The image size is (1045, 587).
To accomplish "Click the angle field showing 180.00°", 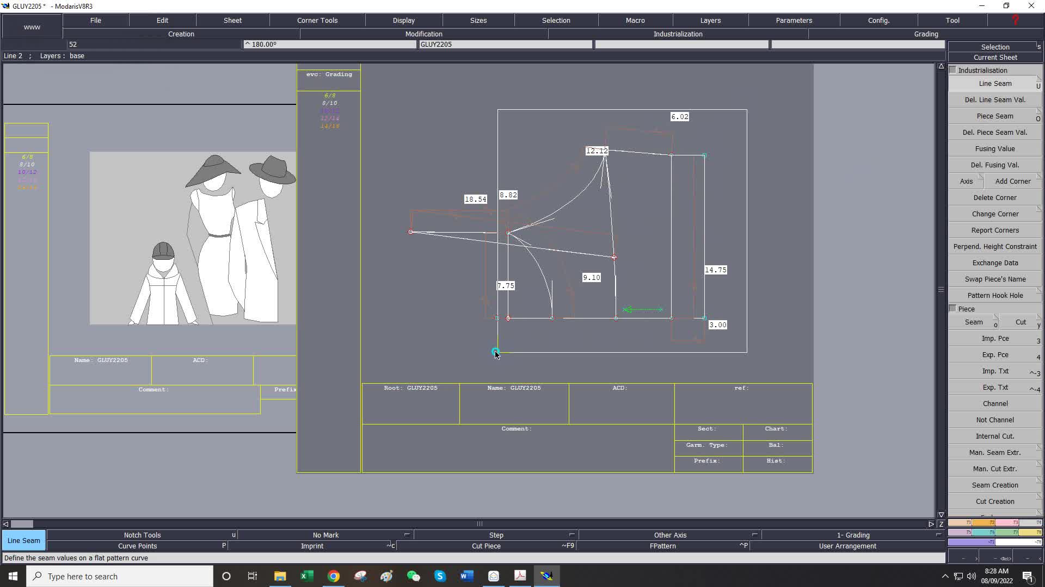I will point(330,44).
